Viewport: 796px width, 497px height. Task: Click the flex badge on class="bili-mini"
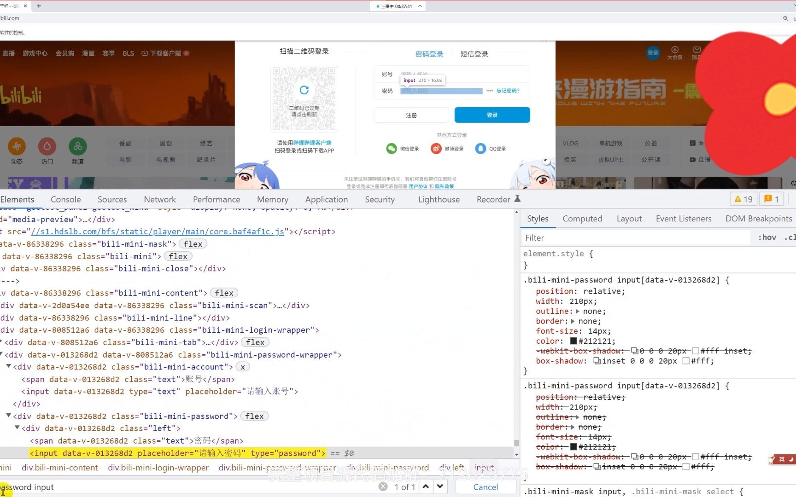(x=178, y=256)
